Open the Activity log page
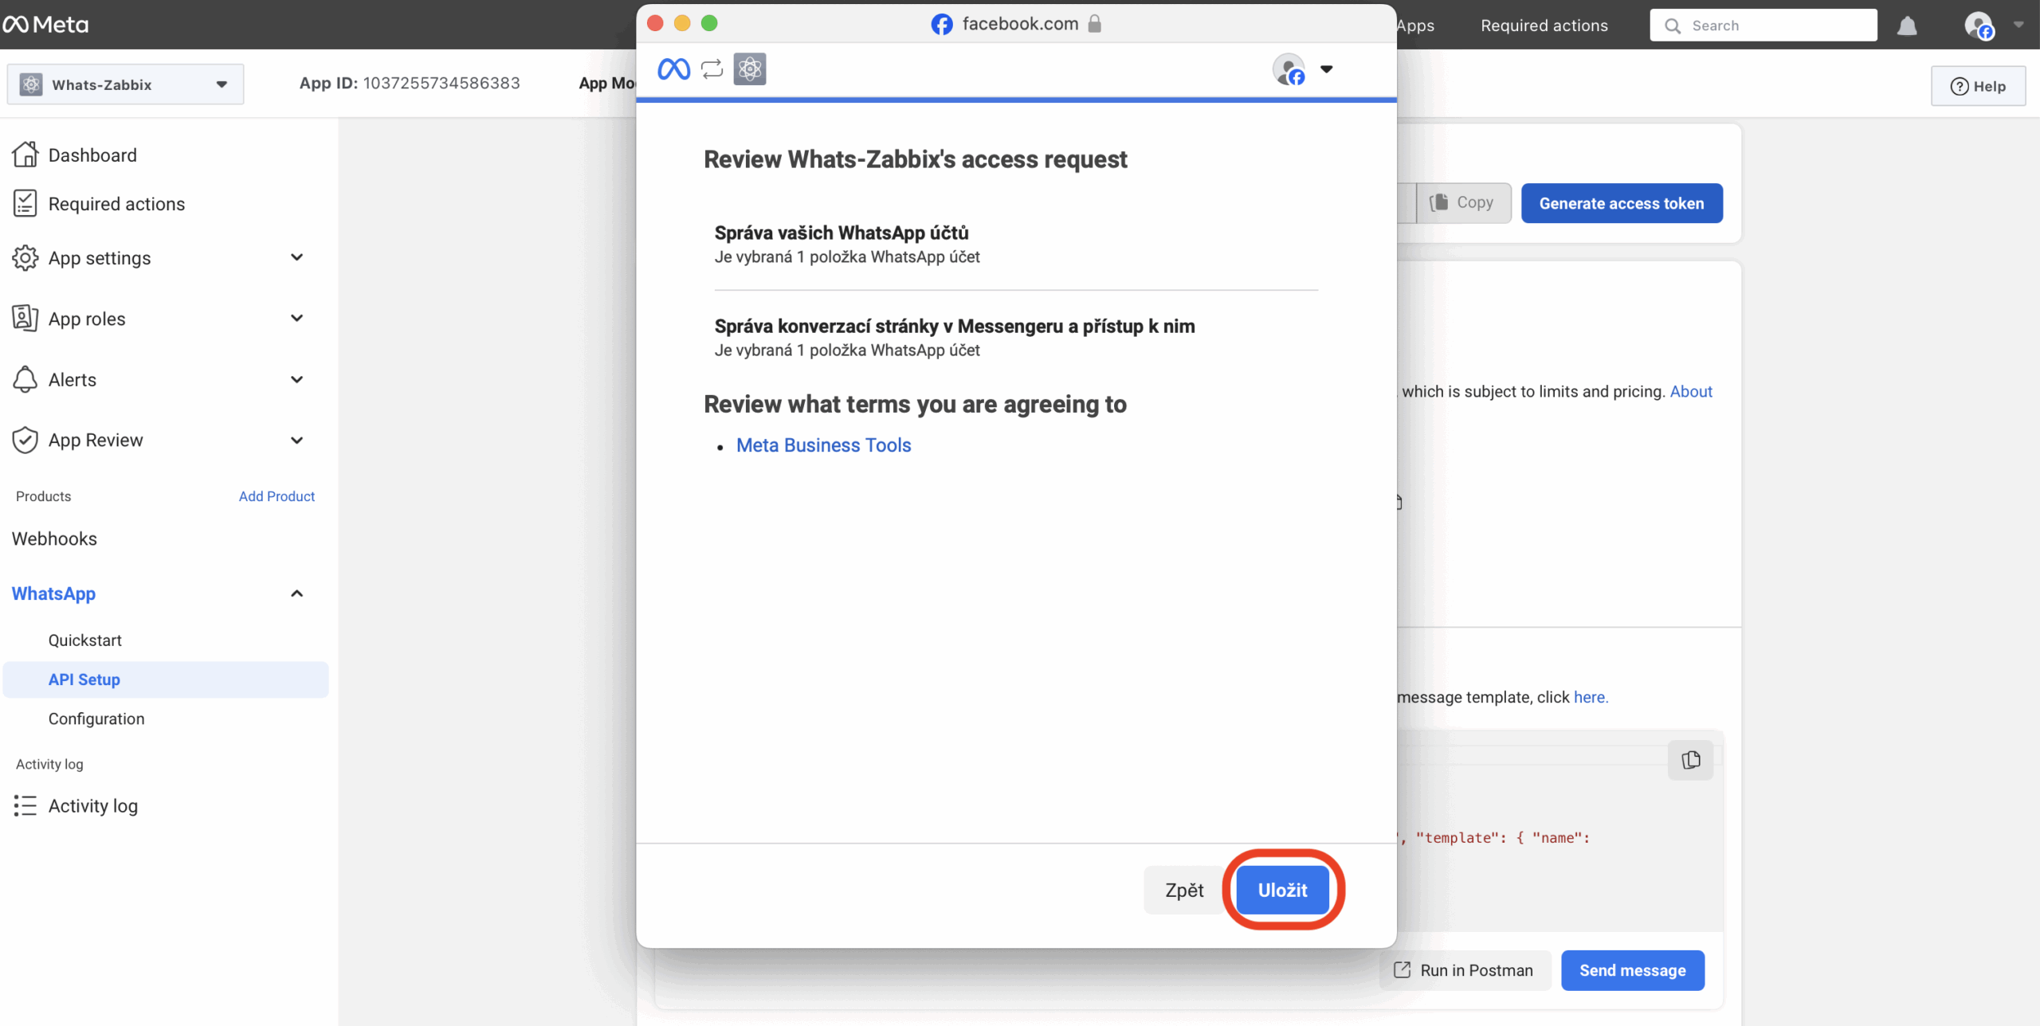 93,805
